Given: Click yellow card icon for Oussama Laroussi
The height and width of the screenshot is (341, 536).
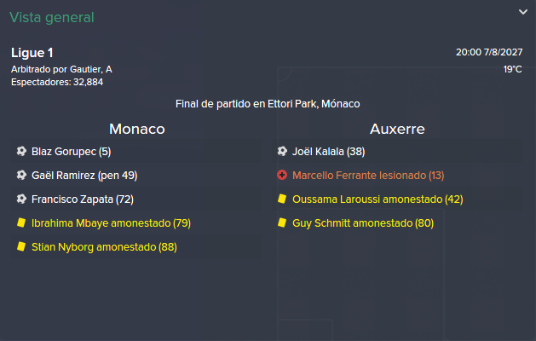Looking at the screenshot, I should click(x=282, y=199).
